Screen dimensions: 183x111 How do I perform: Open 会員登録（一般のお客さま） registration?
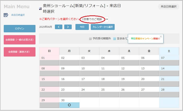point(20,40)
